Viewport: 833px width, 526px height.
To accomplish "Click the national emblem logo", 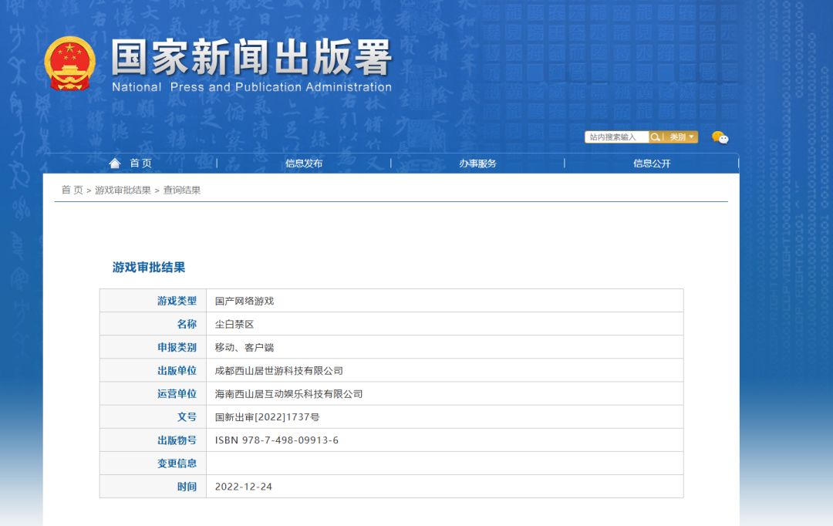I will coord(70,64).
